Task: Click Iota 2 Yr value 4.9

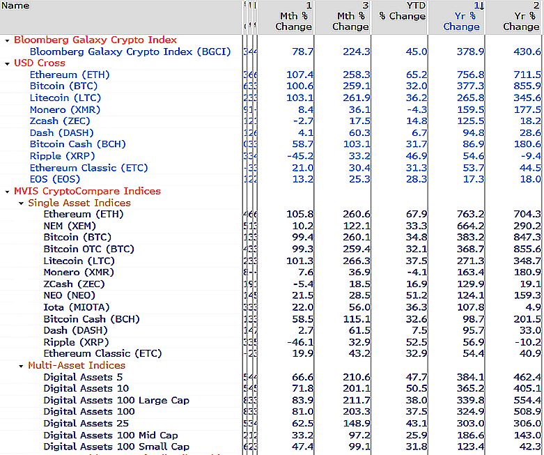Action: pyautogui.click(x=534, y=307)
